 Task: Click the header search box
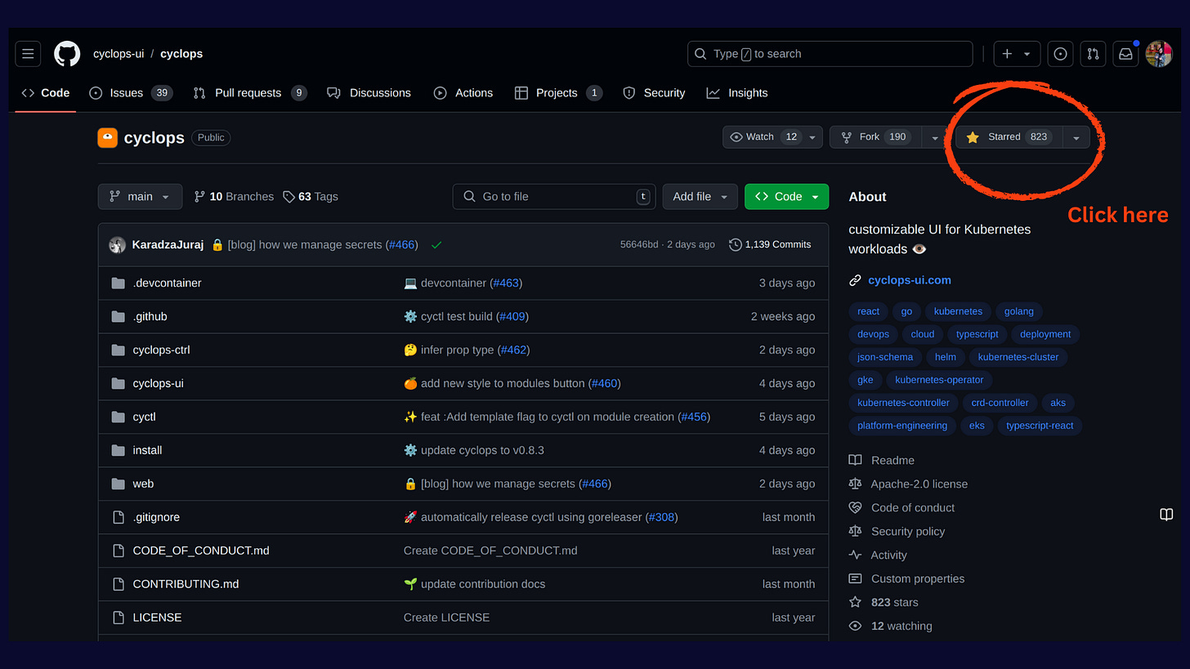[x=830, y=54]
